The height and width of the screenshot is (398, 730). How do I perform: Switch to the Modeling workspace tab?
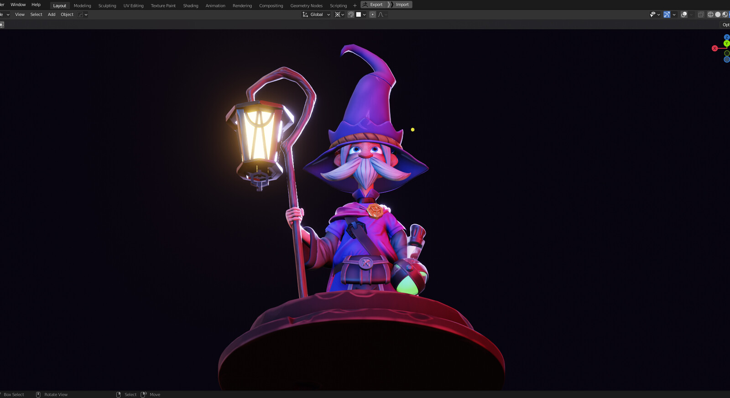[x=83, y=5]
